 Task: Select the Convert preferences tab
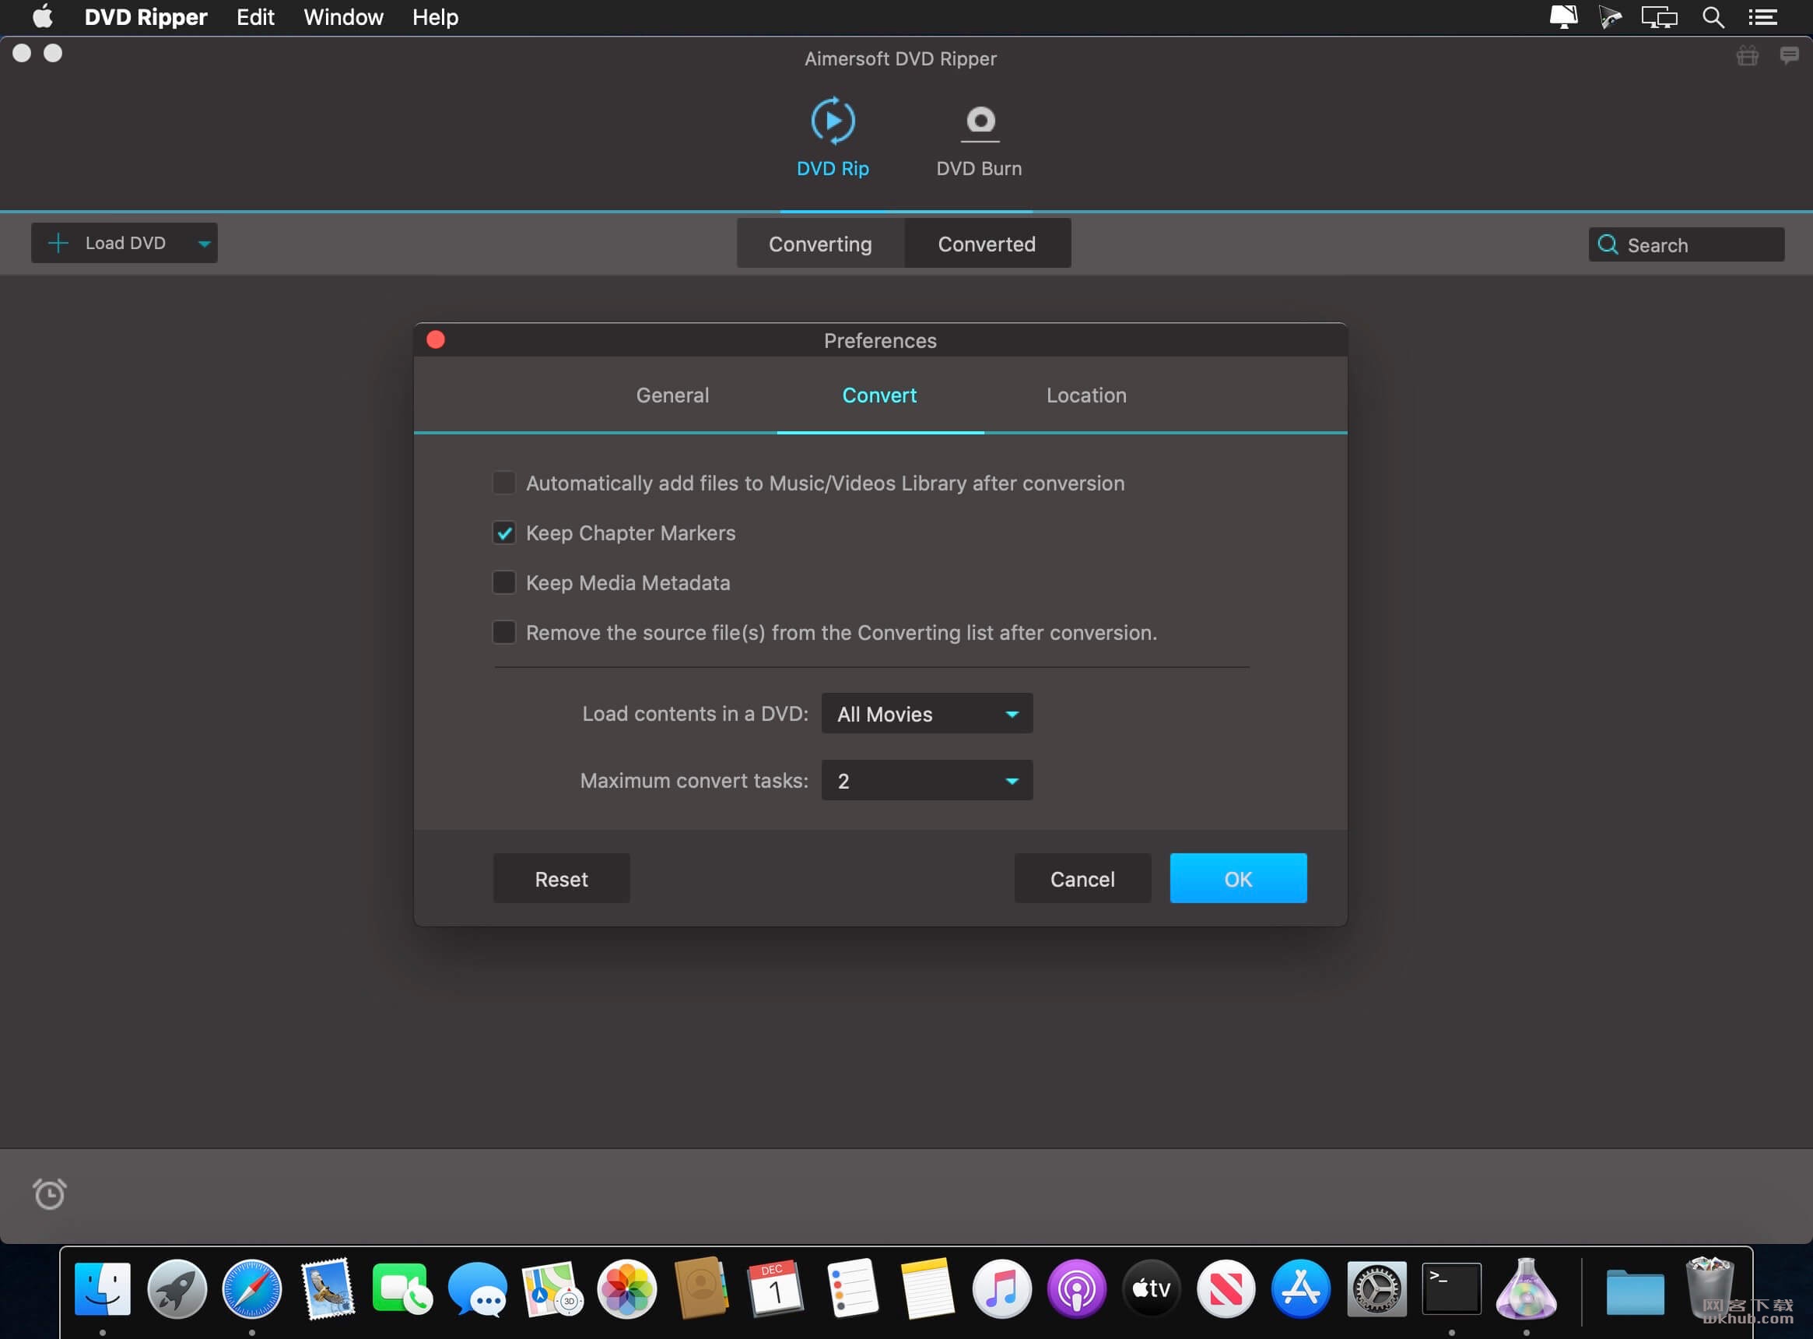coord(879,395)
